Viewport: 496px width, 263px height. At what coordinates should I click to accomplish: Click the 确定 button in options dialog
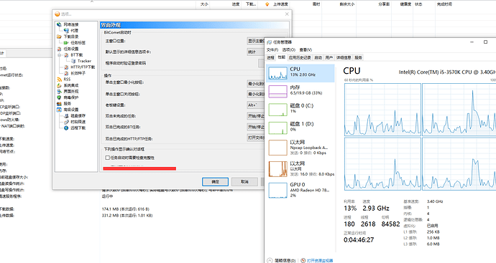tap(215, 181)
